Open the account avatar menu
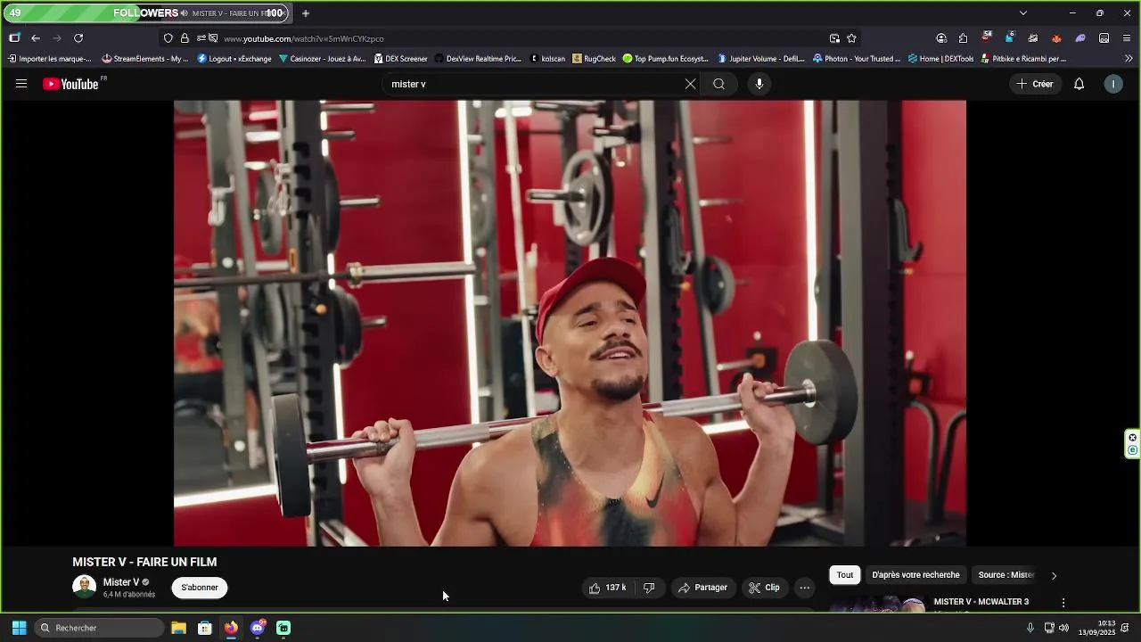Viewport: 1141px width, 642px height. point(1113,84)
